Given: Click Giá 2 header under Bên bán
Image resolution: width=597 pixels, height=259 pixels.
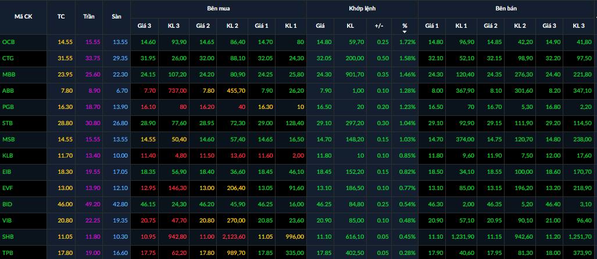Looking at the screenshot, I should (x=491, y=26).
